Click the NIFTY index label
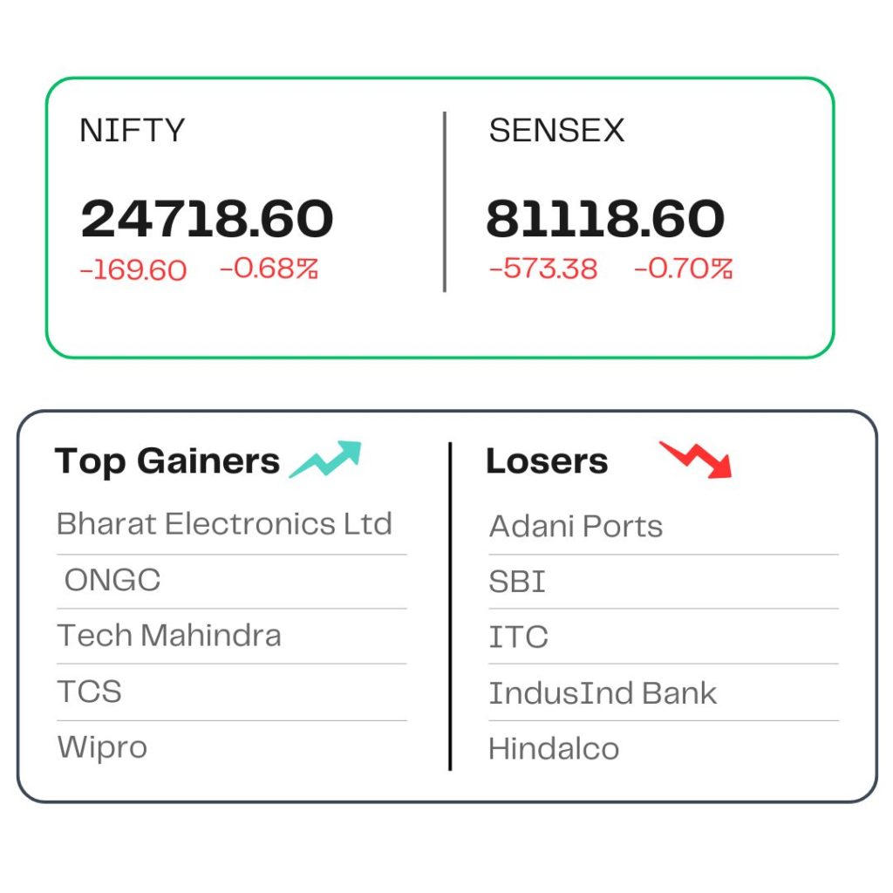This screenshot has width=893, height=893. pos(133,131)
